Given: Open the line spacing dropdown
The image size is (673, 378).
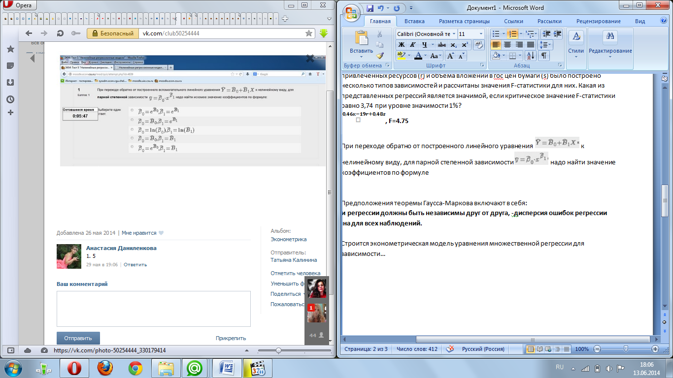Looking at the screenshot, I should coord(545,45).
